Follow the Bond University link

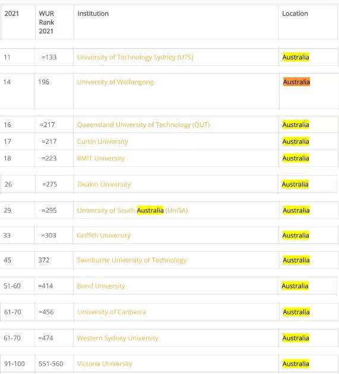point(101,286)
